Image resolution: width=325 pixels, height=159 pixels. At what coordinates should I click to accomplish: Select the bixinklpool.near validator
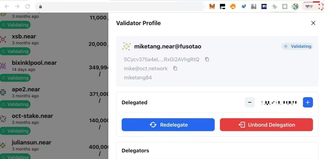point(54,70)
